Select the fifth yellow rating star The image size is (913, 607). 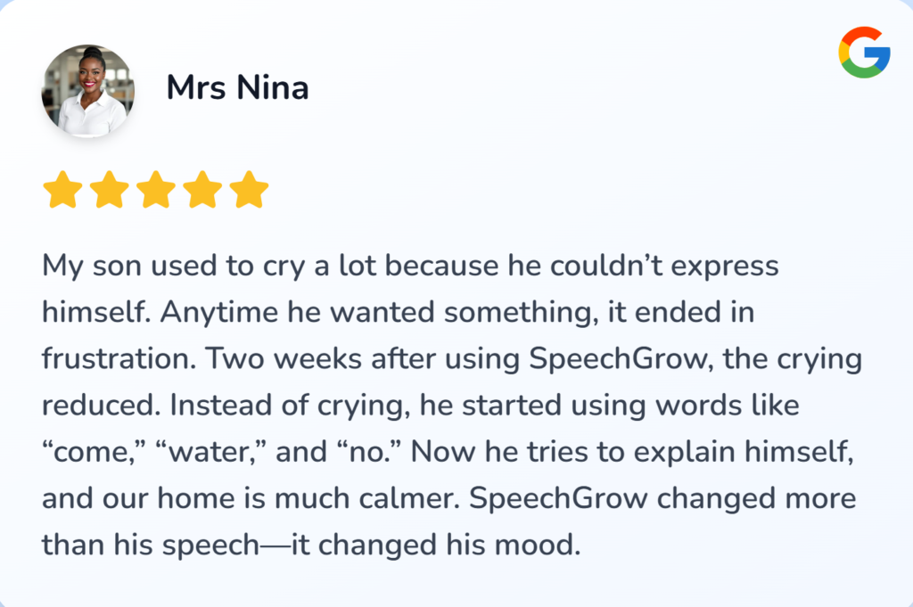pos(249,191)
